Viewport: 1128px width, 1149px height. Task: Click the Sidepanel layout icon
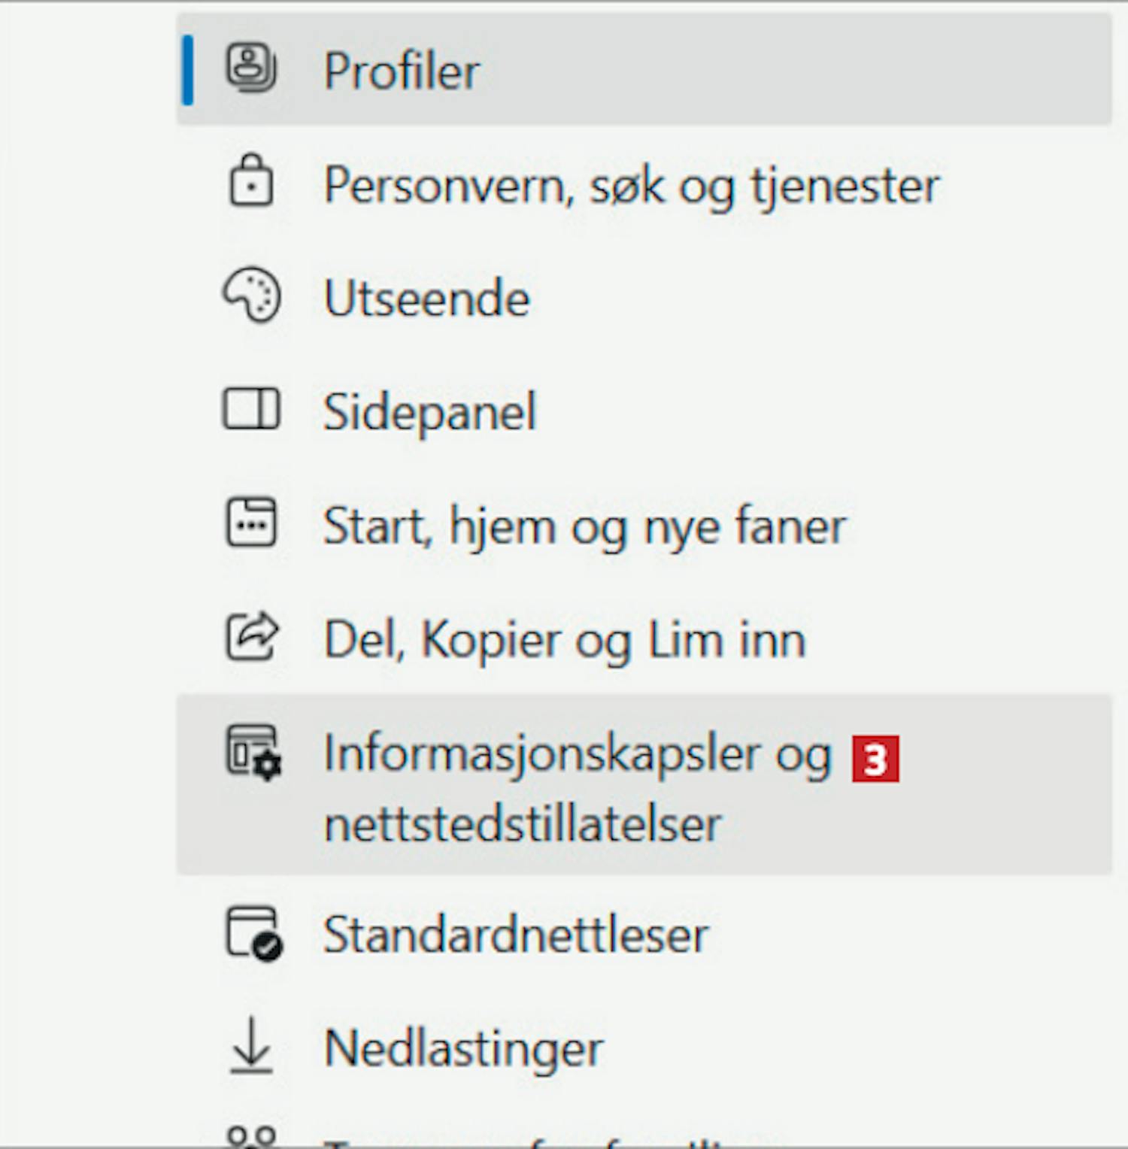pos(251,410)
